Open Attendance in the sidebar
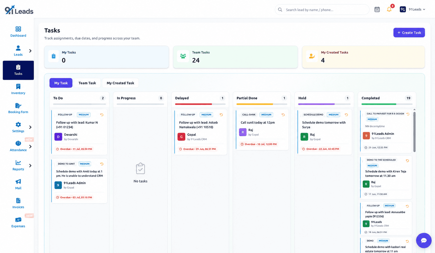The height and width of the screenshot is (253, 435). 18,146
